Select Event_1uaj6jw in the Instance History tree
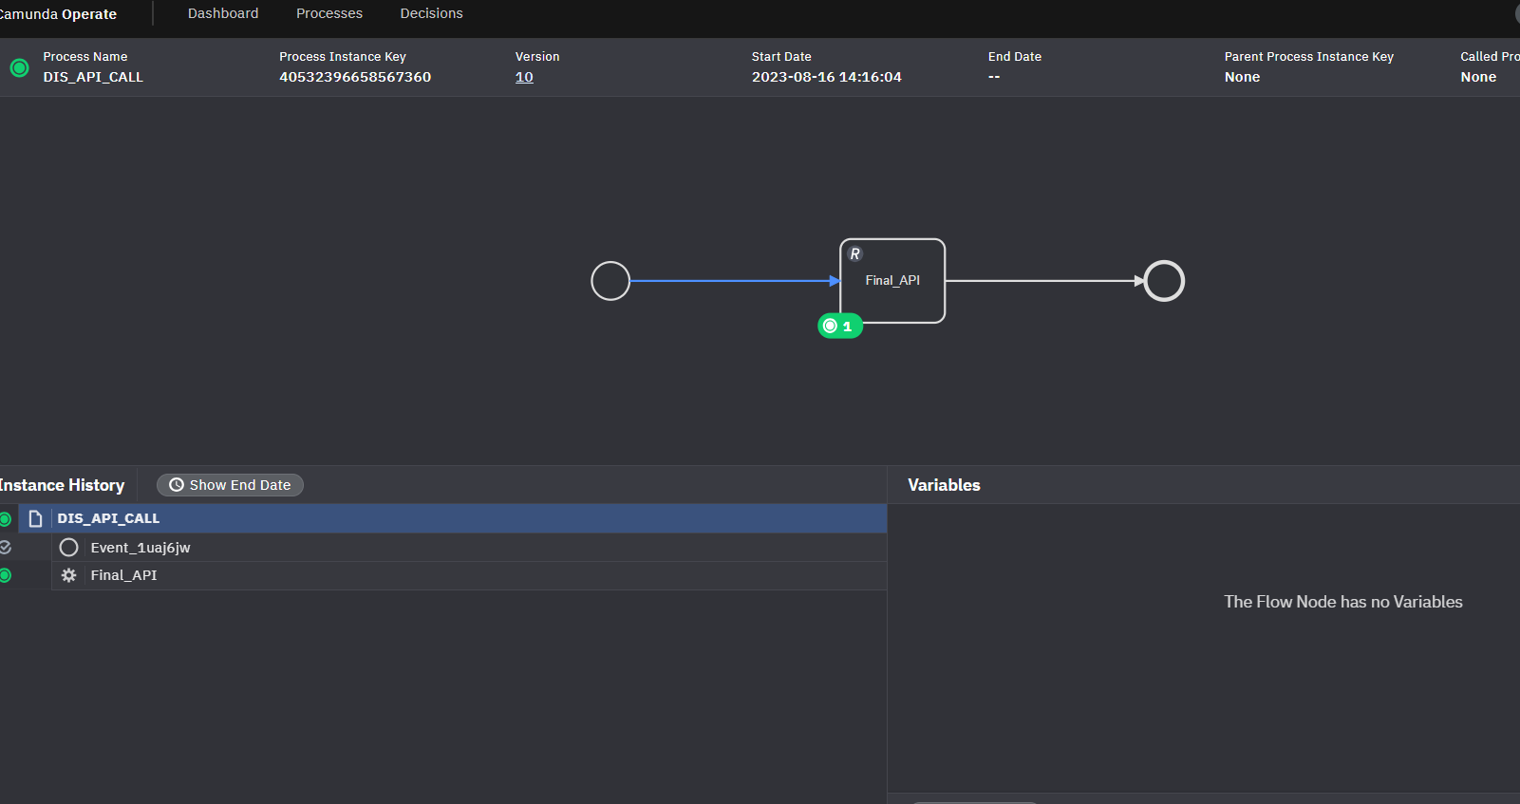The height and width of the screenshot is (804, 1520). pos(141,548)
